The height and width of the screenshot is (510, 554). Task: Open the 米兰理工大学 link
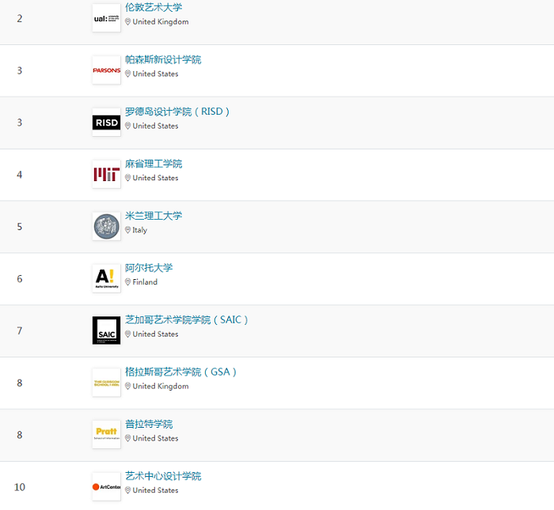[x=154, y=216]
